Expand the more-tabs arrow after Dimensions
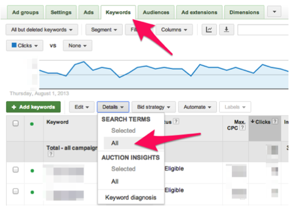This screenshot has height=206, width=289. pos(274,12)
